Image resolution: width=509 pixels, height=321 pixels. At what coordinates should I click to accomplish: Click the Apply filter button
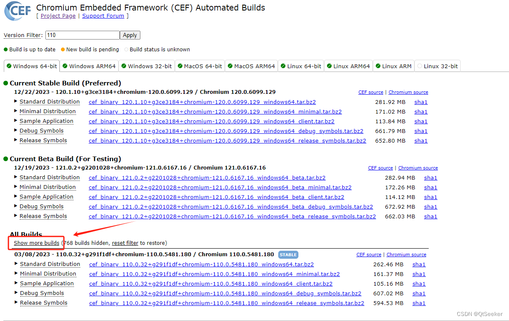click(x=130, y=35)
